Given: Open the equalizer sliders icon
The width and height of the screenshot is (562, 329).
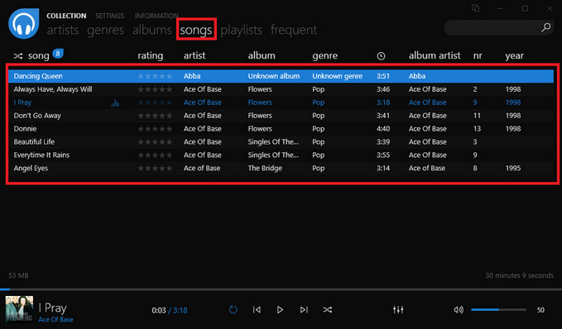Looking at the screenshot, I should (398, 310).
